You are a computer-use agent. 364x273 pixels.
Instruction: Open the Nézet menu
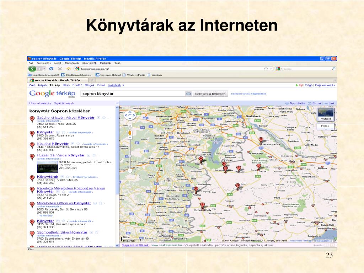pos(58,63)
